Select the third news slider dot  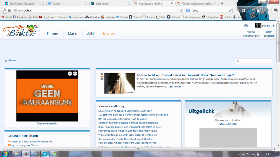[101, 79]
